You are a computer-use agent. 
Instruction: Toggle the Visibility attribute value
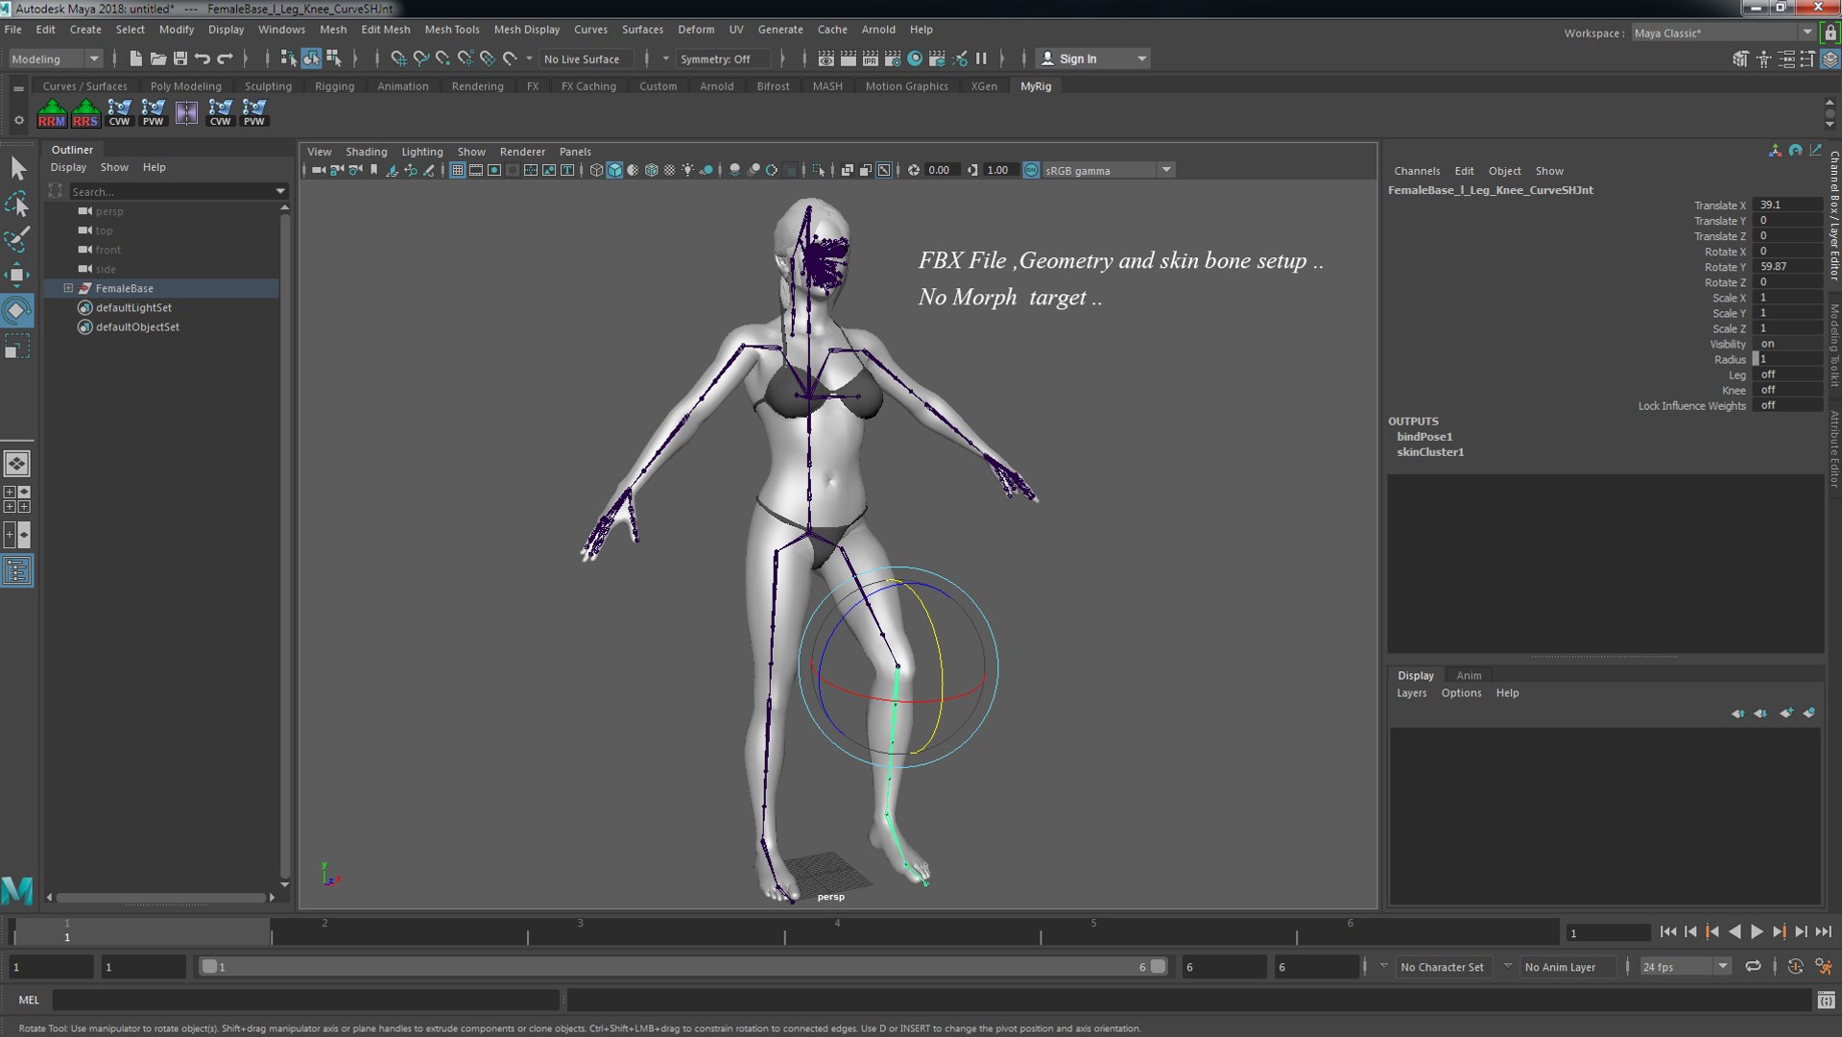(x=1787, y=344)
